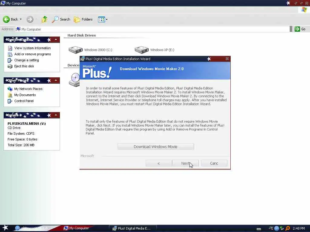Open Add or remove programs
310x232 pixels.
33,54
